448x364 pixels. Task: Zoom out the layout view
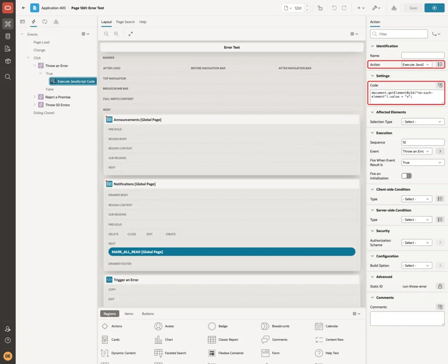point(106,34)
